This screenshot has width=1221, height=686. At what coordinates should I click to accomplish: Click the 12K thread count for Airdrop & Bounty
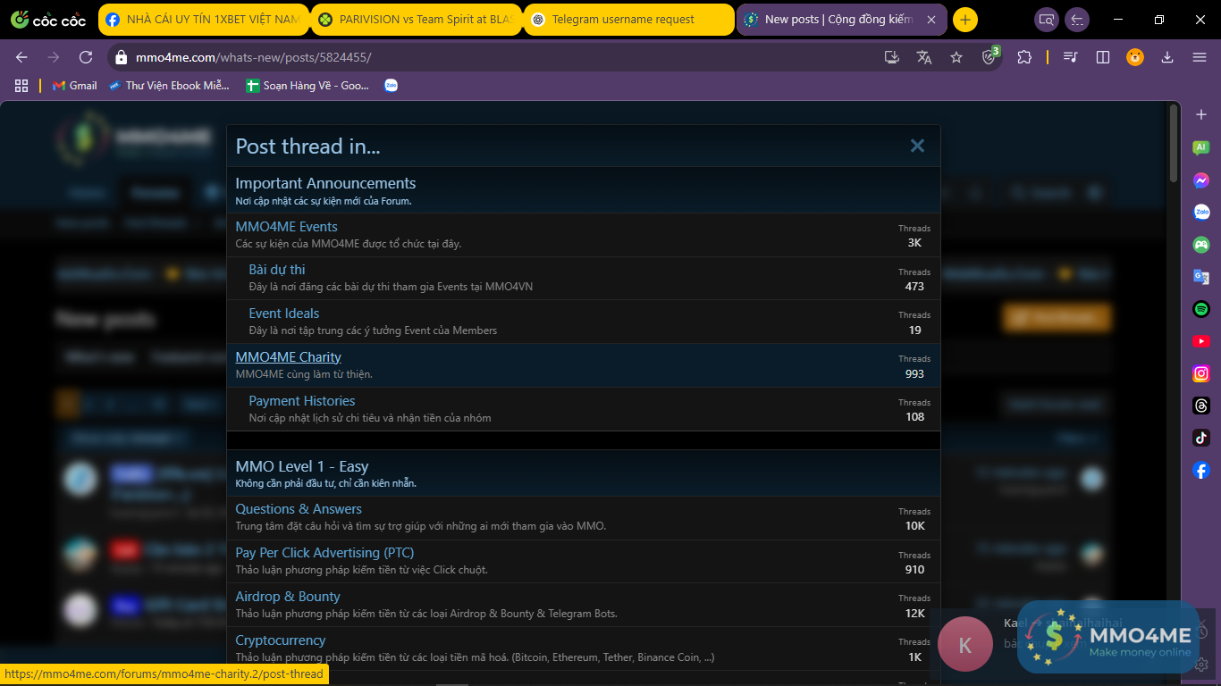[x=914, y=614]
